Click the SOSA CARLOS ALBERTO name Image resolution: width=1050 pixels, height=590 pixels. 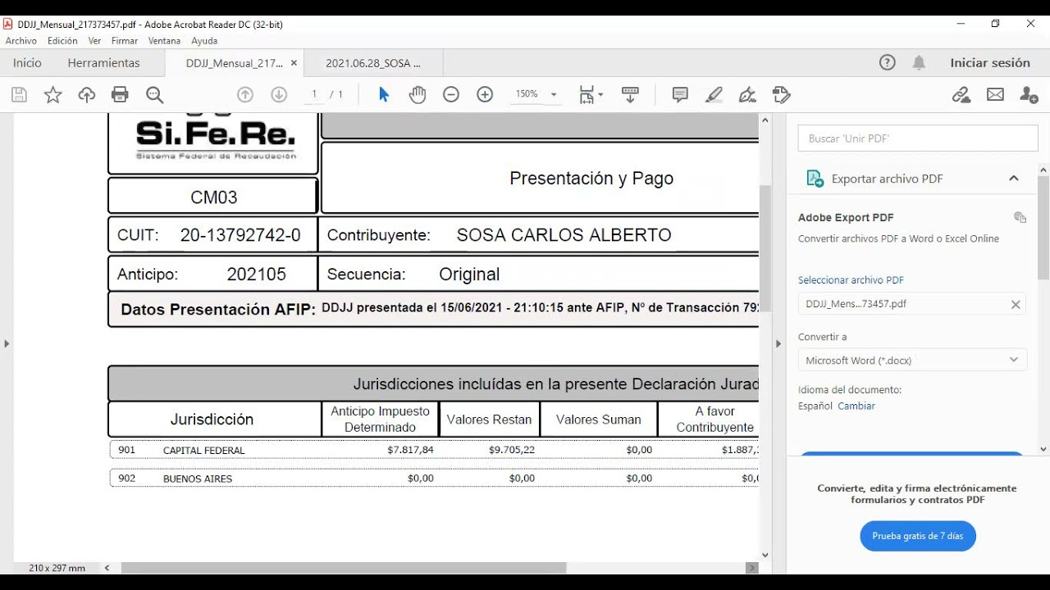pos(564,235)
